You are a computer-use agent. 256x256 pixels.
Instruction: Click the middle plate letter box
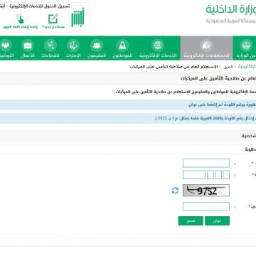(x=218, y=175)
